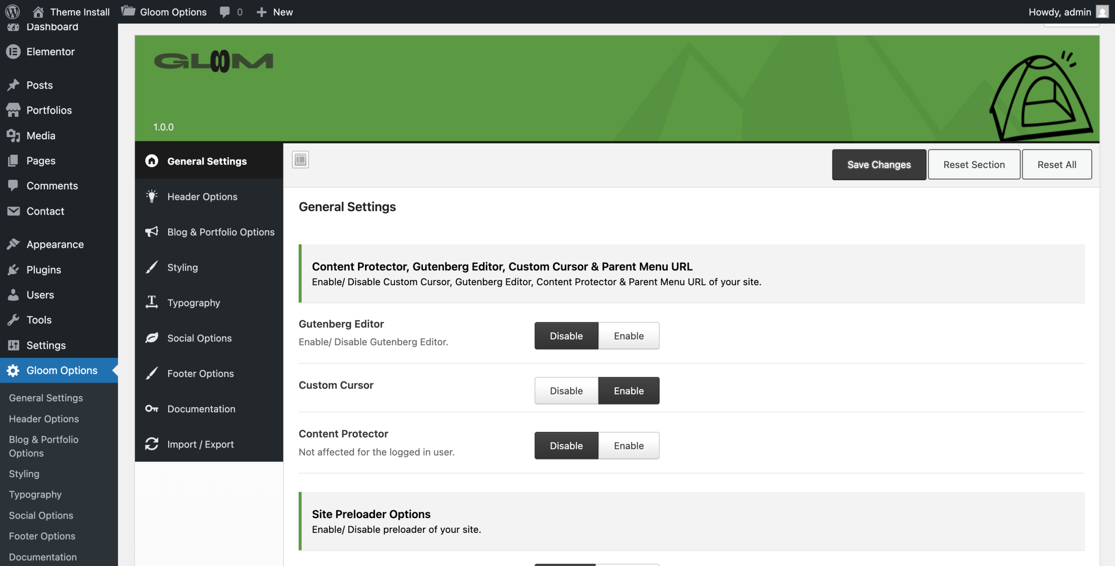This screenshot has height=566, width=1115.
Task: Click the Save Changes button
Action: pyautogui.click(x=879, y=165)
